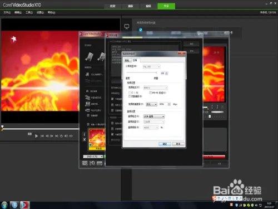
Task: Open the video data rate type dropdown
Action: [152, 104]
